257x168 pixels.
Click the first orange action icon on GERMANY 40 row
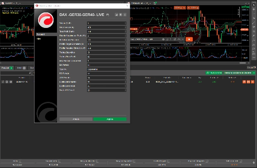pyautogui.click(x=244, y=82)
